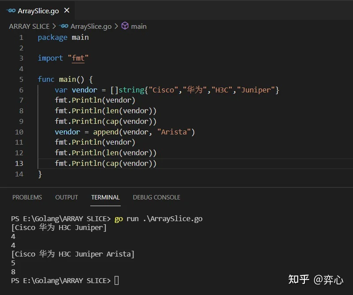The height and width of the screenshot is (295, 353).
Task: Click "cap(vendor)" on line 9
Action: [x=129, y=122]
